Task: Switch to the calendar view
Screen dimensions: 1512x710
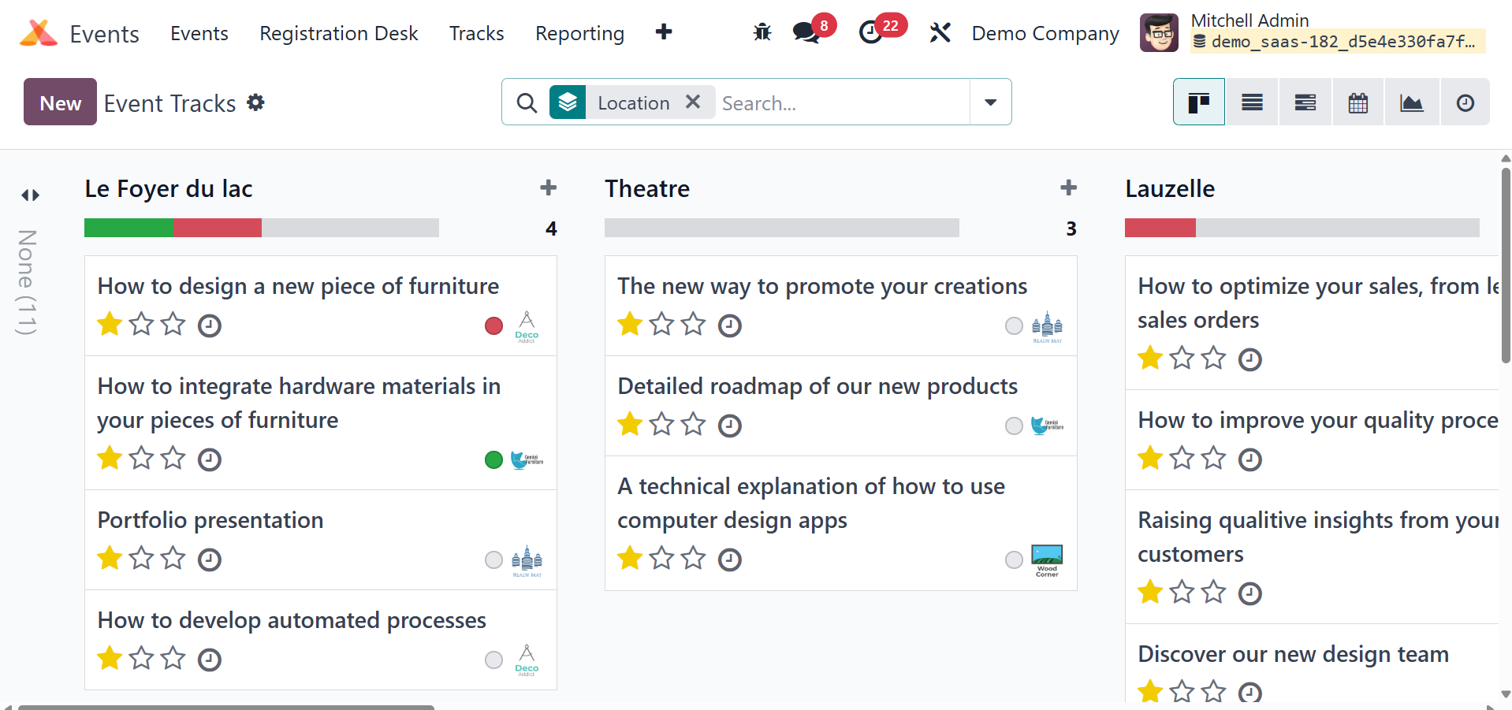Action: pos(1357,102)
